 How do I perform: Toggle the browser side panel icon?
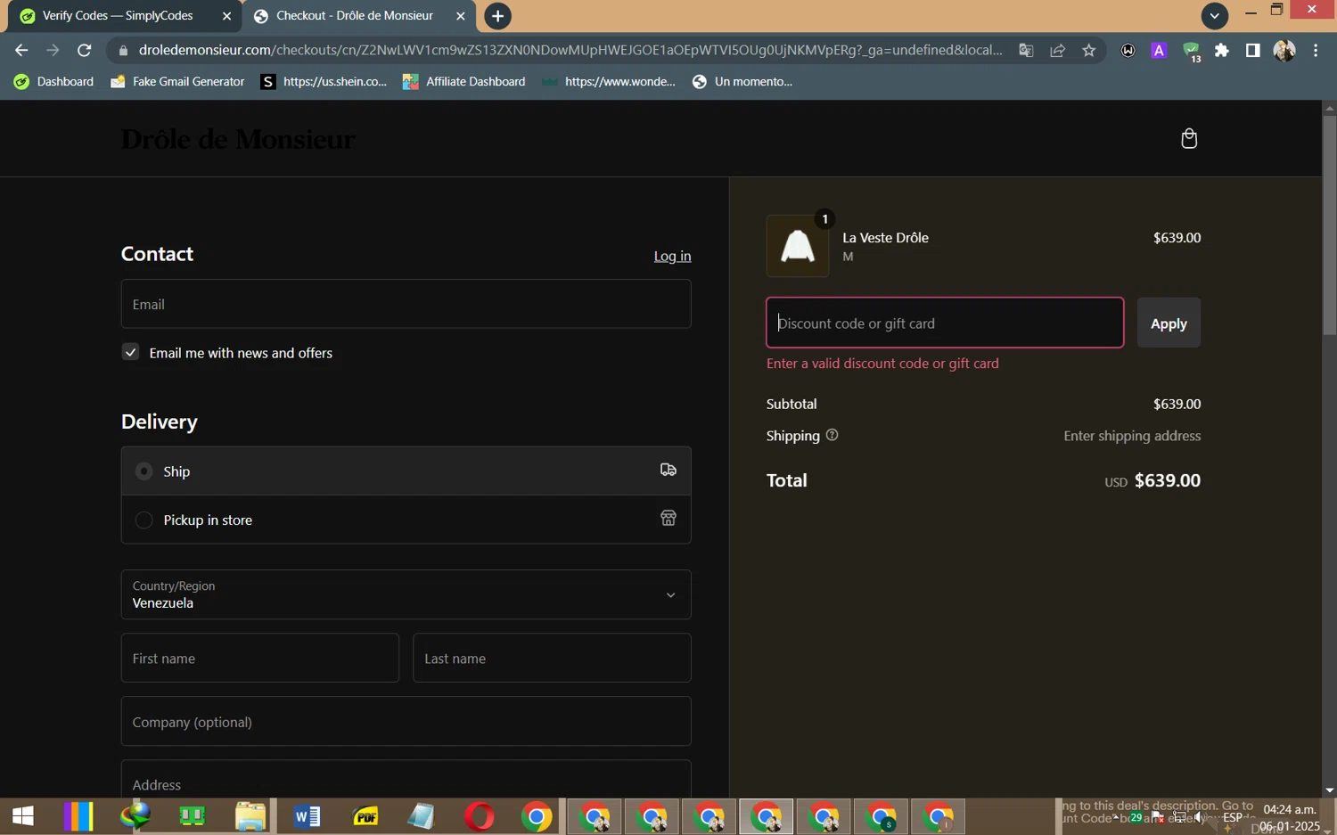(x=1252, y=51)
